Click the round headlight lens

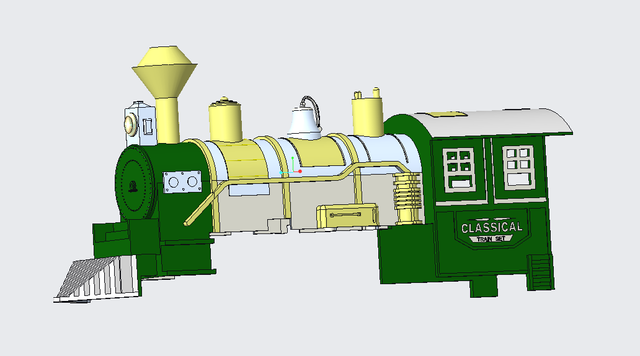pyautogui.click(x=130, y=124)
